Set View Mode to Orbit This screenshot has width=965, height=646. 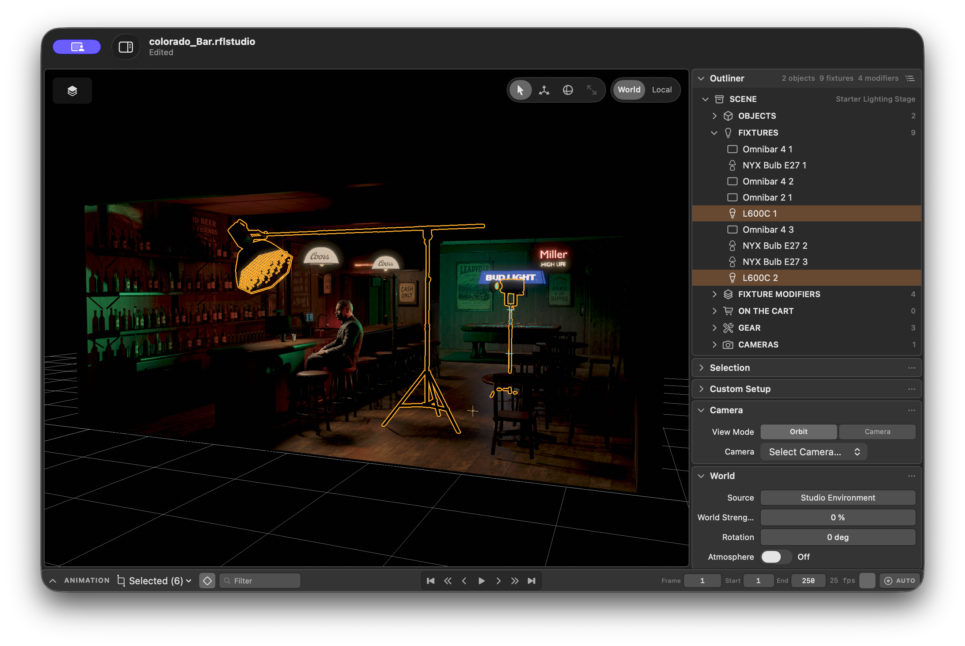click(x=799, y=432)
